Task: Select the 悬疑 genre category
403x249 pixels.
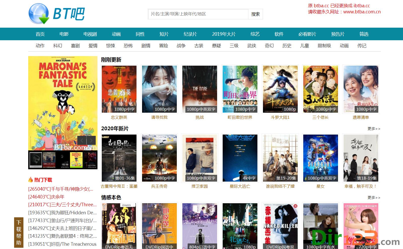Action: point(216,46)
